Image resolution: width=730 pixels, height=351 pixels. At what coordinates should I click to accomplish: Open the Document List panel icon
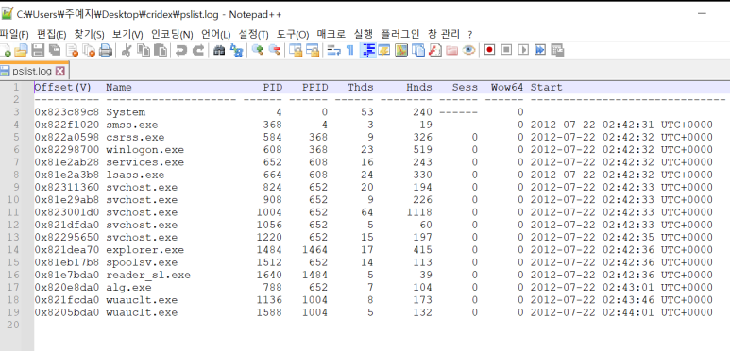click(418, 50)
